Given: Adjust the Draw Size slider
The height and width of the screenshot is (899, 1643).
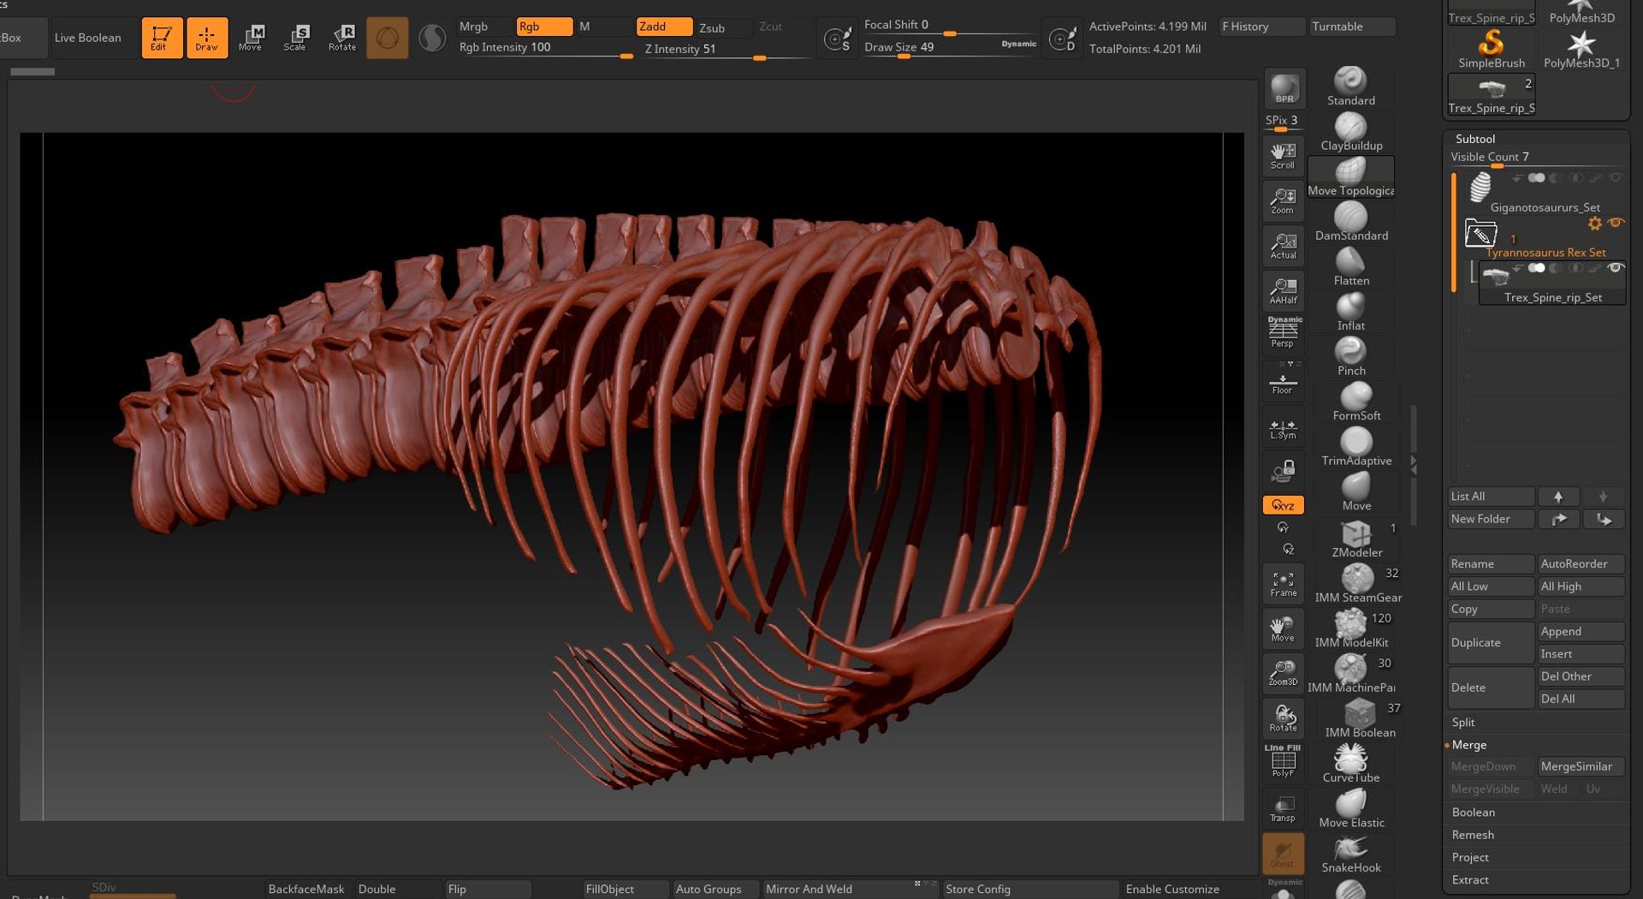Looking at the screenshot, I should (x=950, y=48).
